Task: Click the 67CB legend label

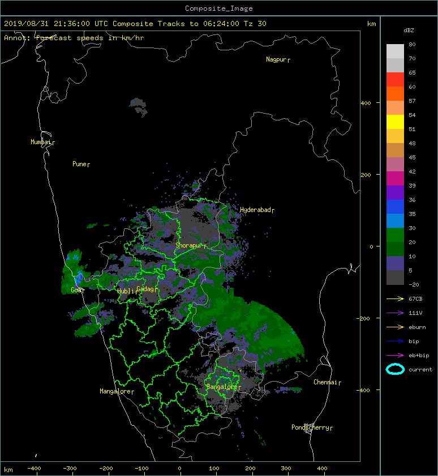Action: coord(415,298)
